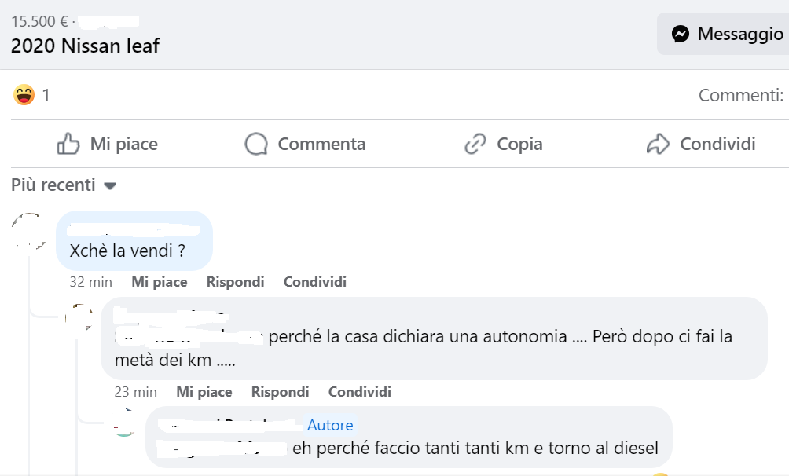789x476 pixels.
Task: Click the Messenger icon in the Messaggio button
Action: [x=681, y=34]
